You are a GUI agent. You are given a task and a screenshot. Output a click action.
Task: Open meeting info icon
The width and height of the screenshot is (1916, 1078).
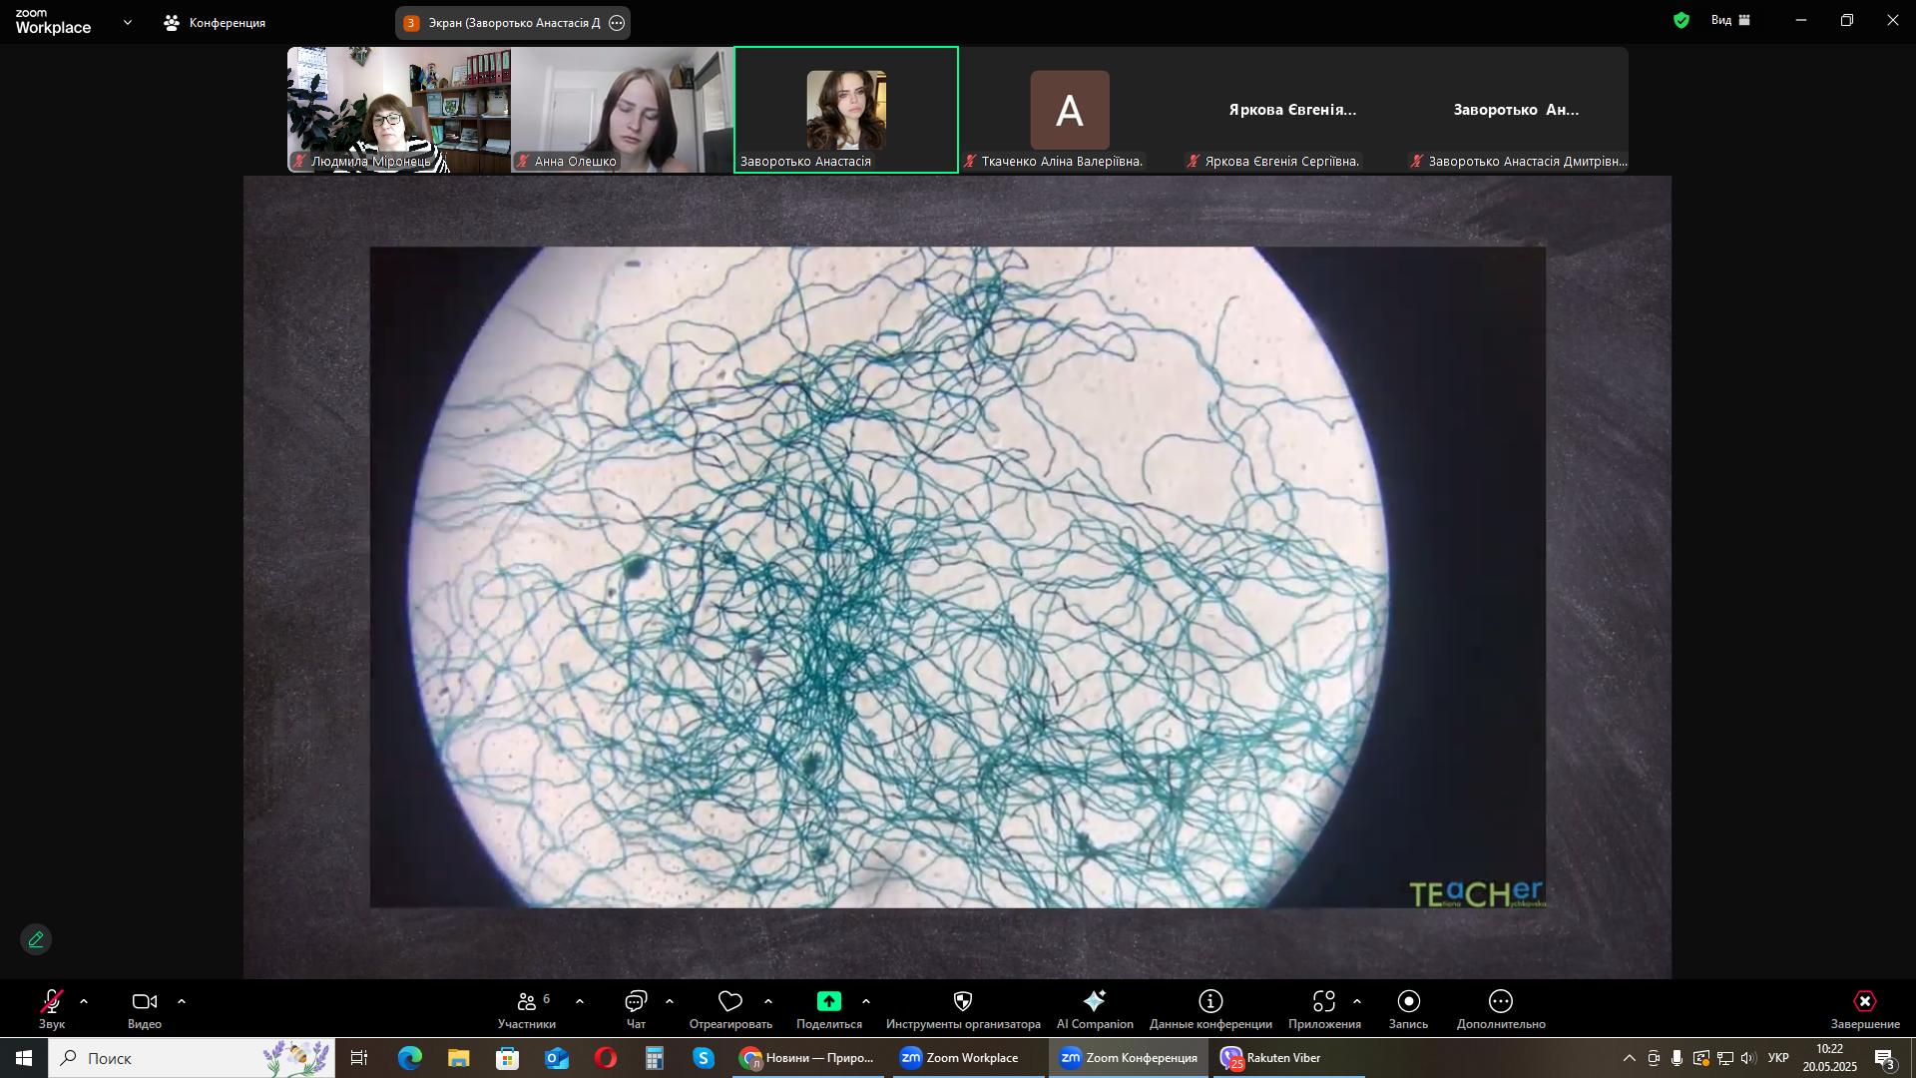click(x=1210, y=1002)
